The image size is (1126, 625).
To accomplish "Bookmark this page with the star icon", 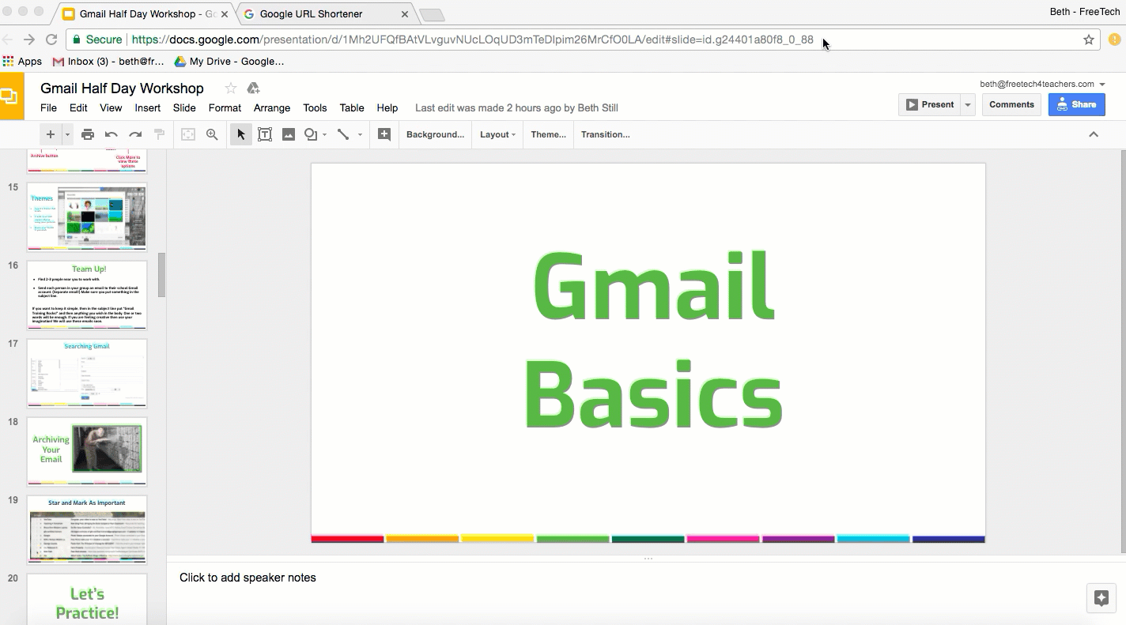I will pos(1089,40).
